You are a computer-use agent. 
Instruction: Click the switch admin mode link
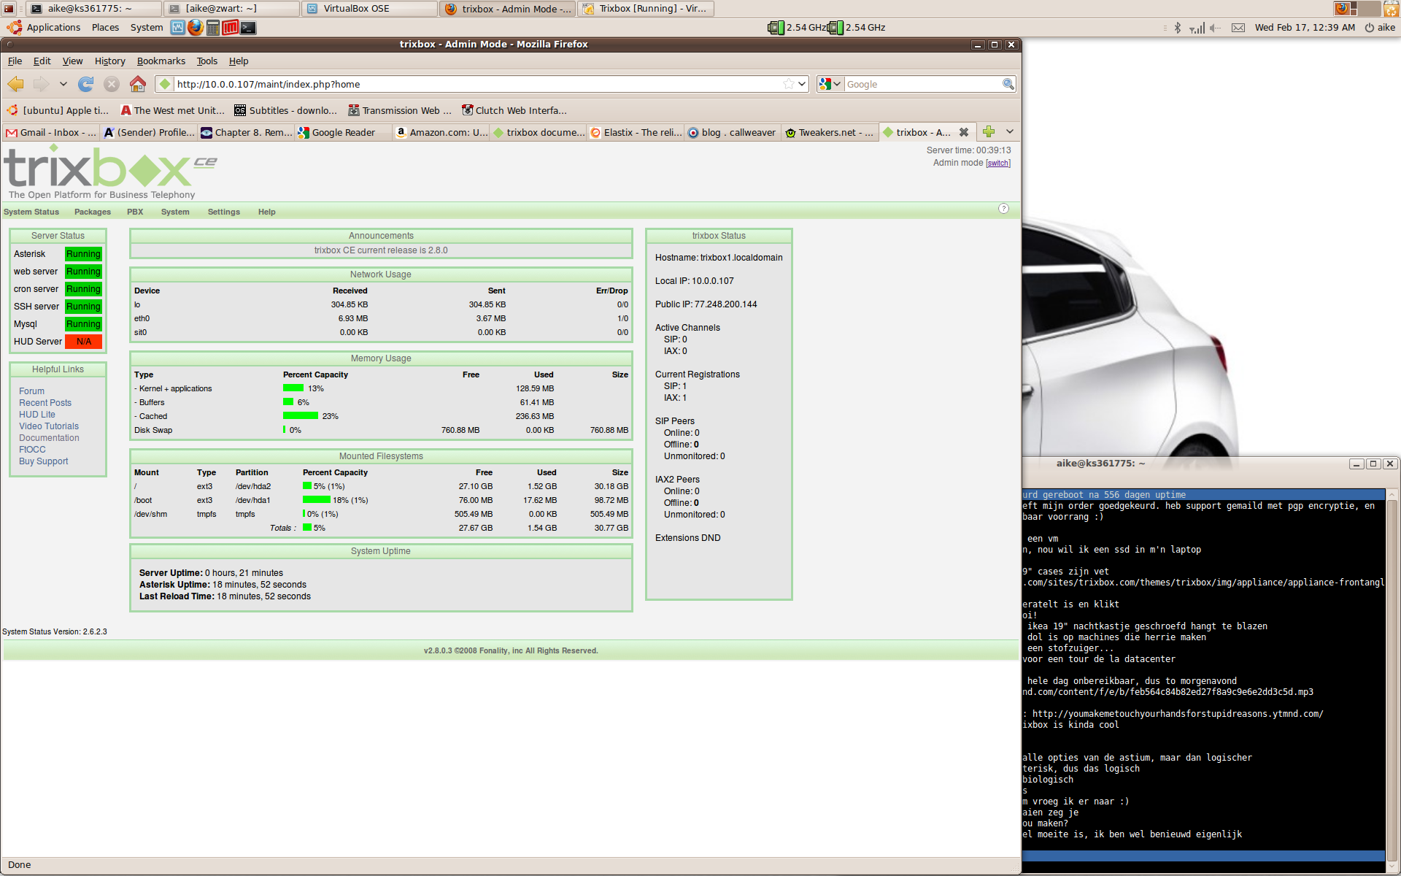coord(998,163)
